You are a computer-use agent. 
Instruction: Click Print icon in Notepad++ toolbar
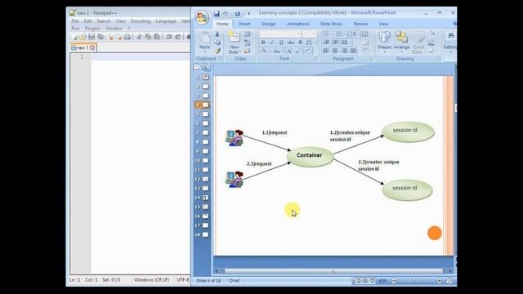[127, 37]
